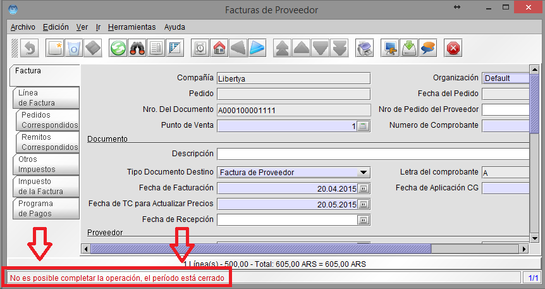Click into the Descripción text field
This screenshot has width=545, height=289.
click(373, 154)
